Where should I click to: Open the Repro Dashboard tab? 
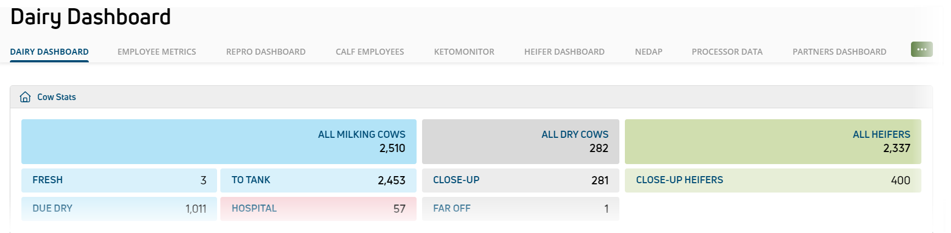[266, 52]
